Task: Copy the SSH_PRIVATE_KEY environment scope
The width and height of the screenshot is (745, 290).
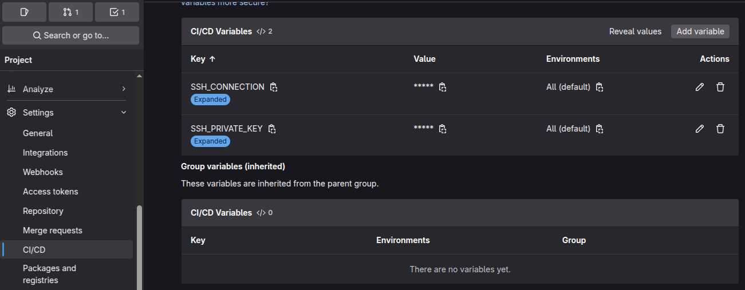Action: (x=600, y=129)
